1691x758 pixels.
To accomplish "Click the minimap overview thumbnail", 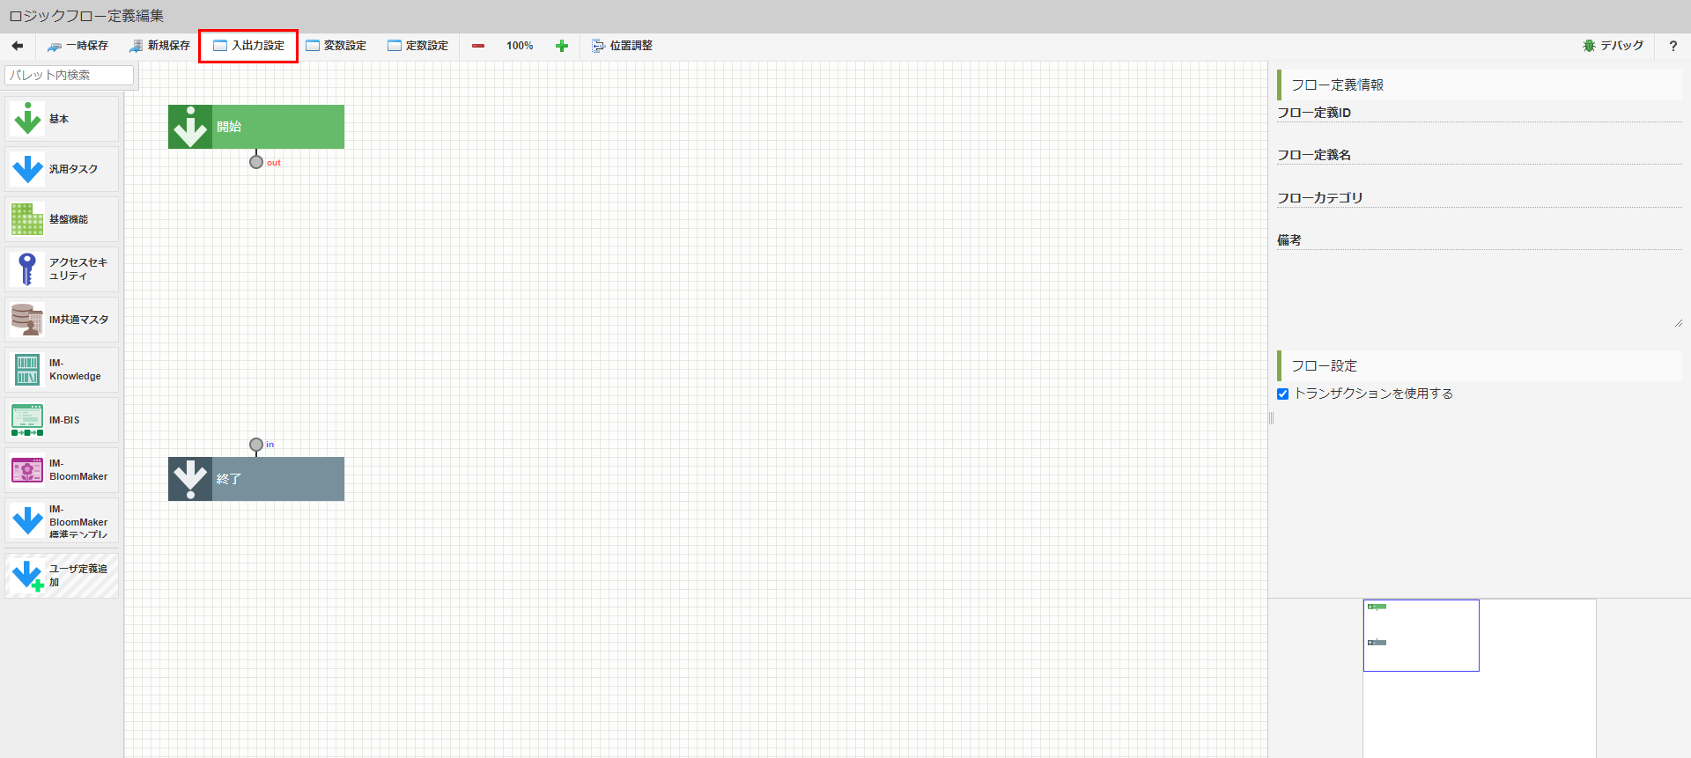I will pyautogui.click(x=1480, y=678).
